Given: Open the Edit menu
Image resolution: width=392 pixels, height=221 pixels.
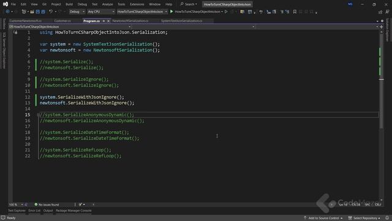Looking at the screenshot, I should point(23,4).
